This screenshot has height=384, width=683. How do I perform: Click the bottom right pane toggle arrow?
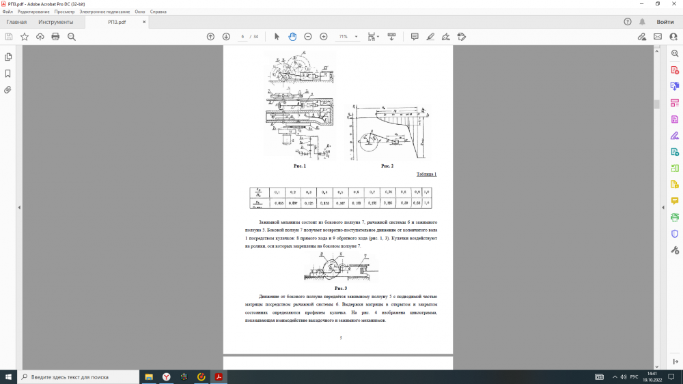(x=675, y=361)
